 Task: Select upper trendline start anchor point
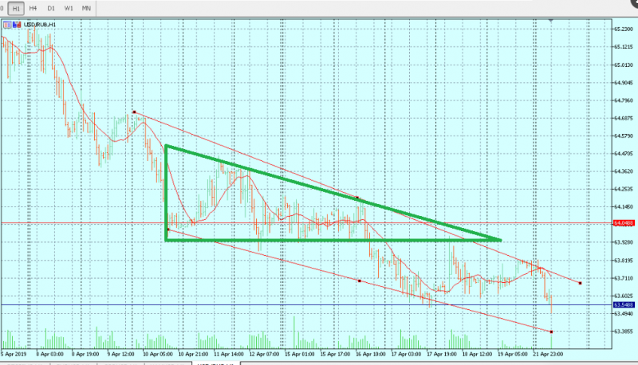(x=134, y=112)
